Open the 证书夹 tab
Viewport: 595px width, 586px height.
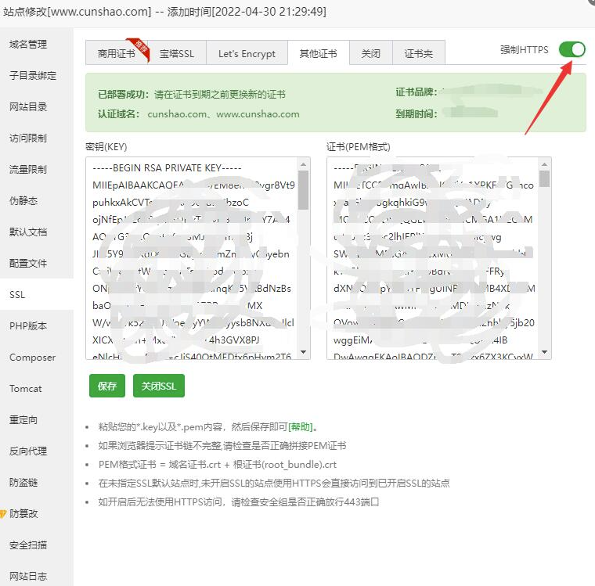419,53
